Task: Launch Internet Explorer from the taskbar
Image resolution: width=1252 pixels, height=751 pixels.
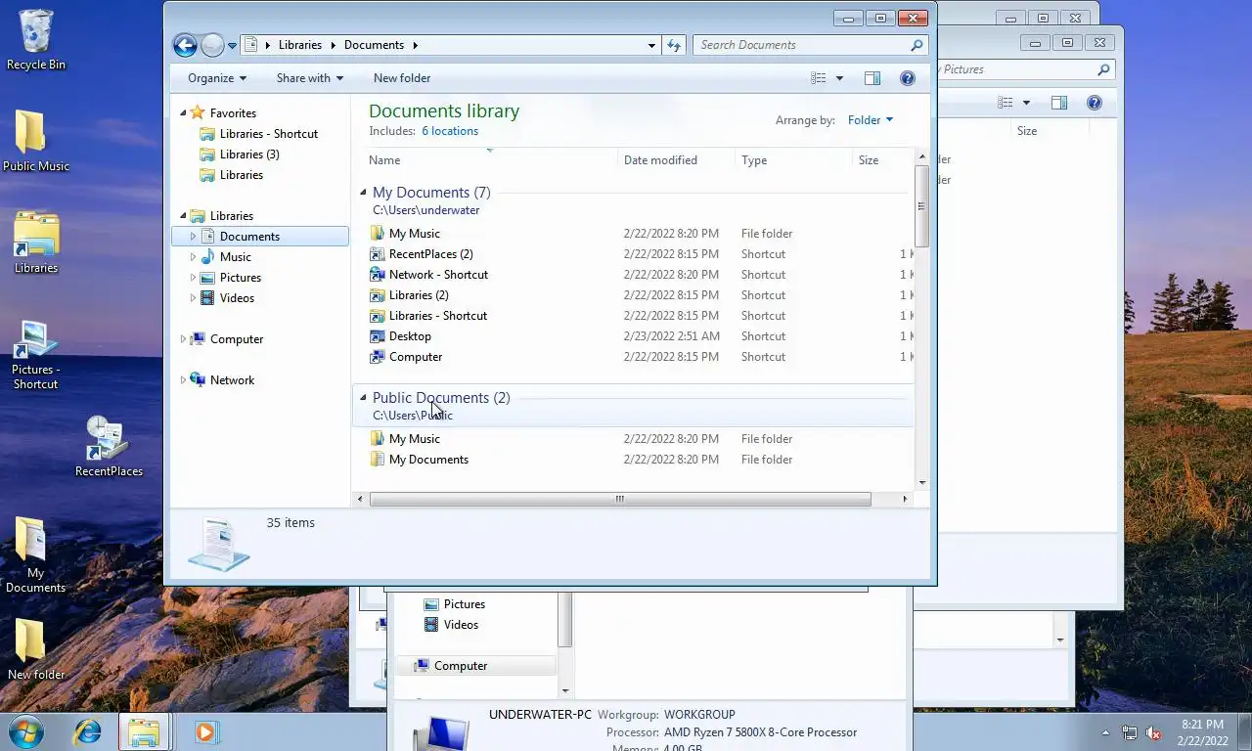Action: [88, 731]
